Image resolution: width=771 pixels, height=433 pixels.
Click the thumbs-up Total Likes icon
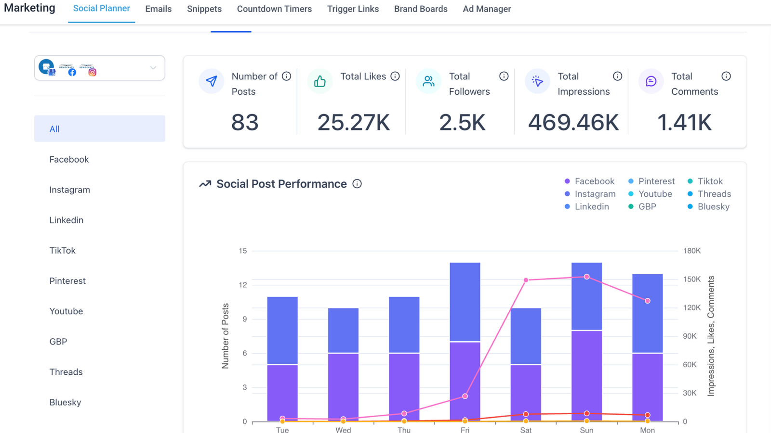[320, 81]
